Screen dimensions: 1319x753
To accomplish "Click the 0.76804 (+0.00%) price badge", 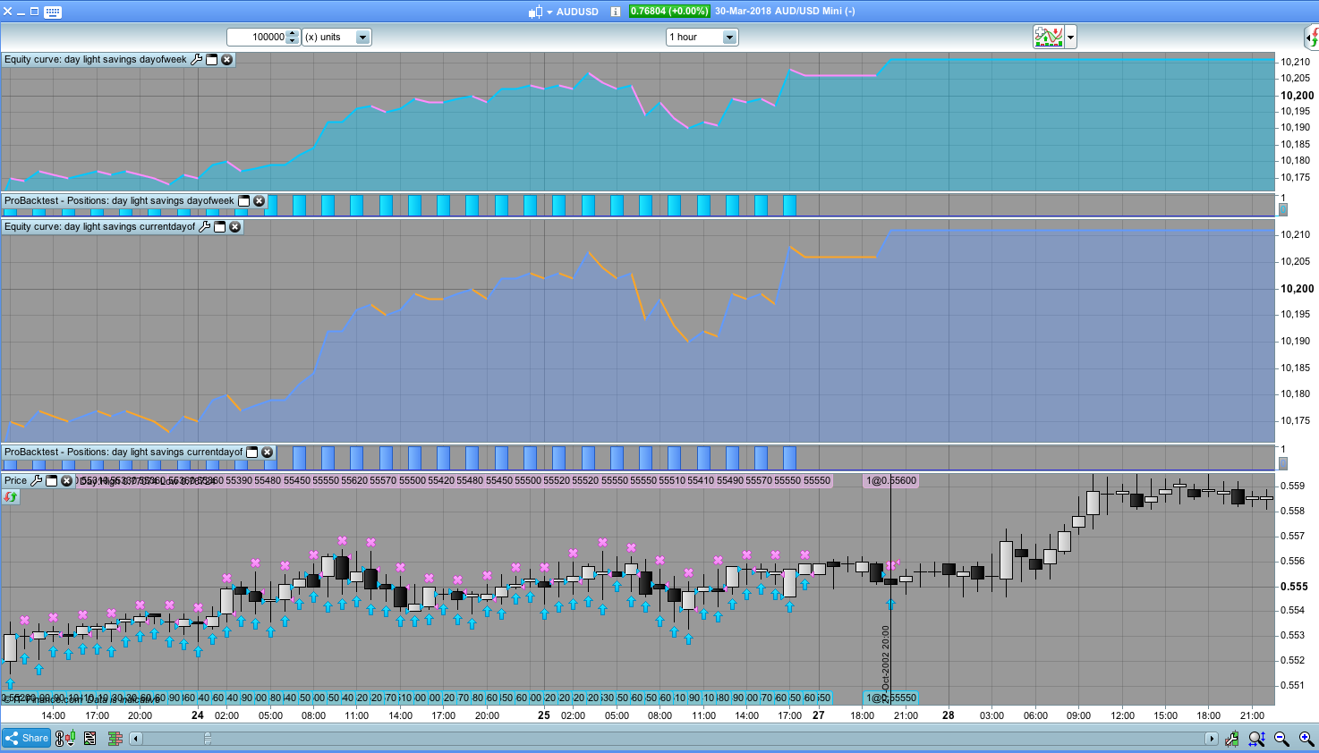I will pyautogui.click(x=669, y=12).
